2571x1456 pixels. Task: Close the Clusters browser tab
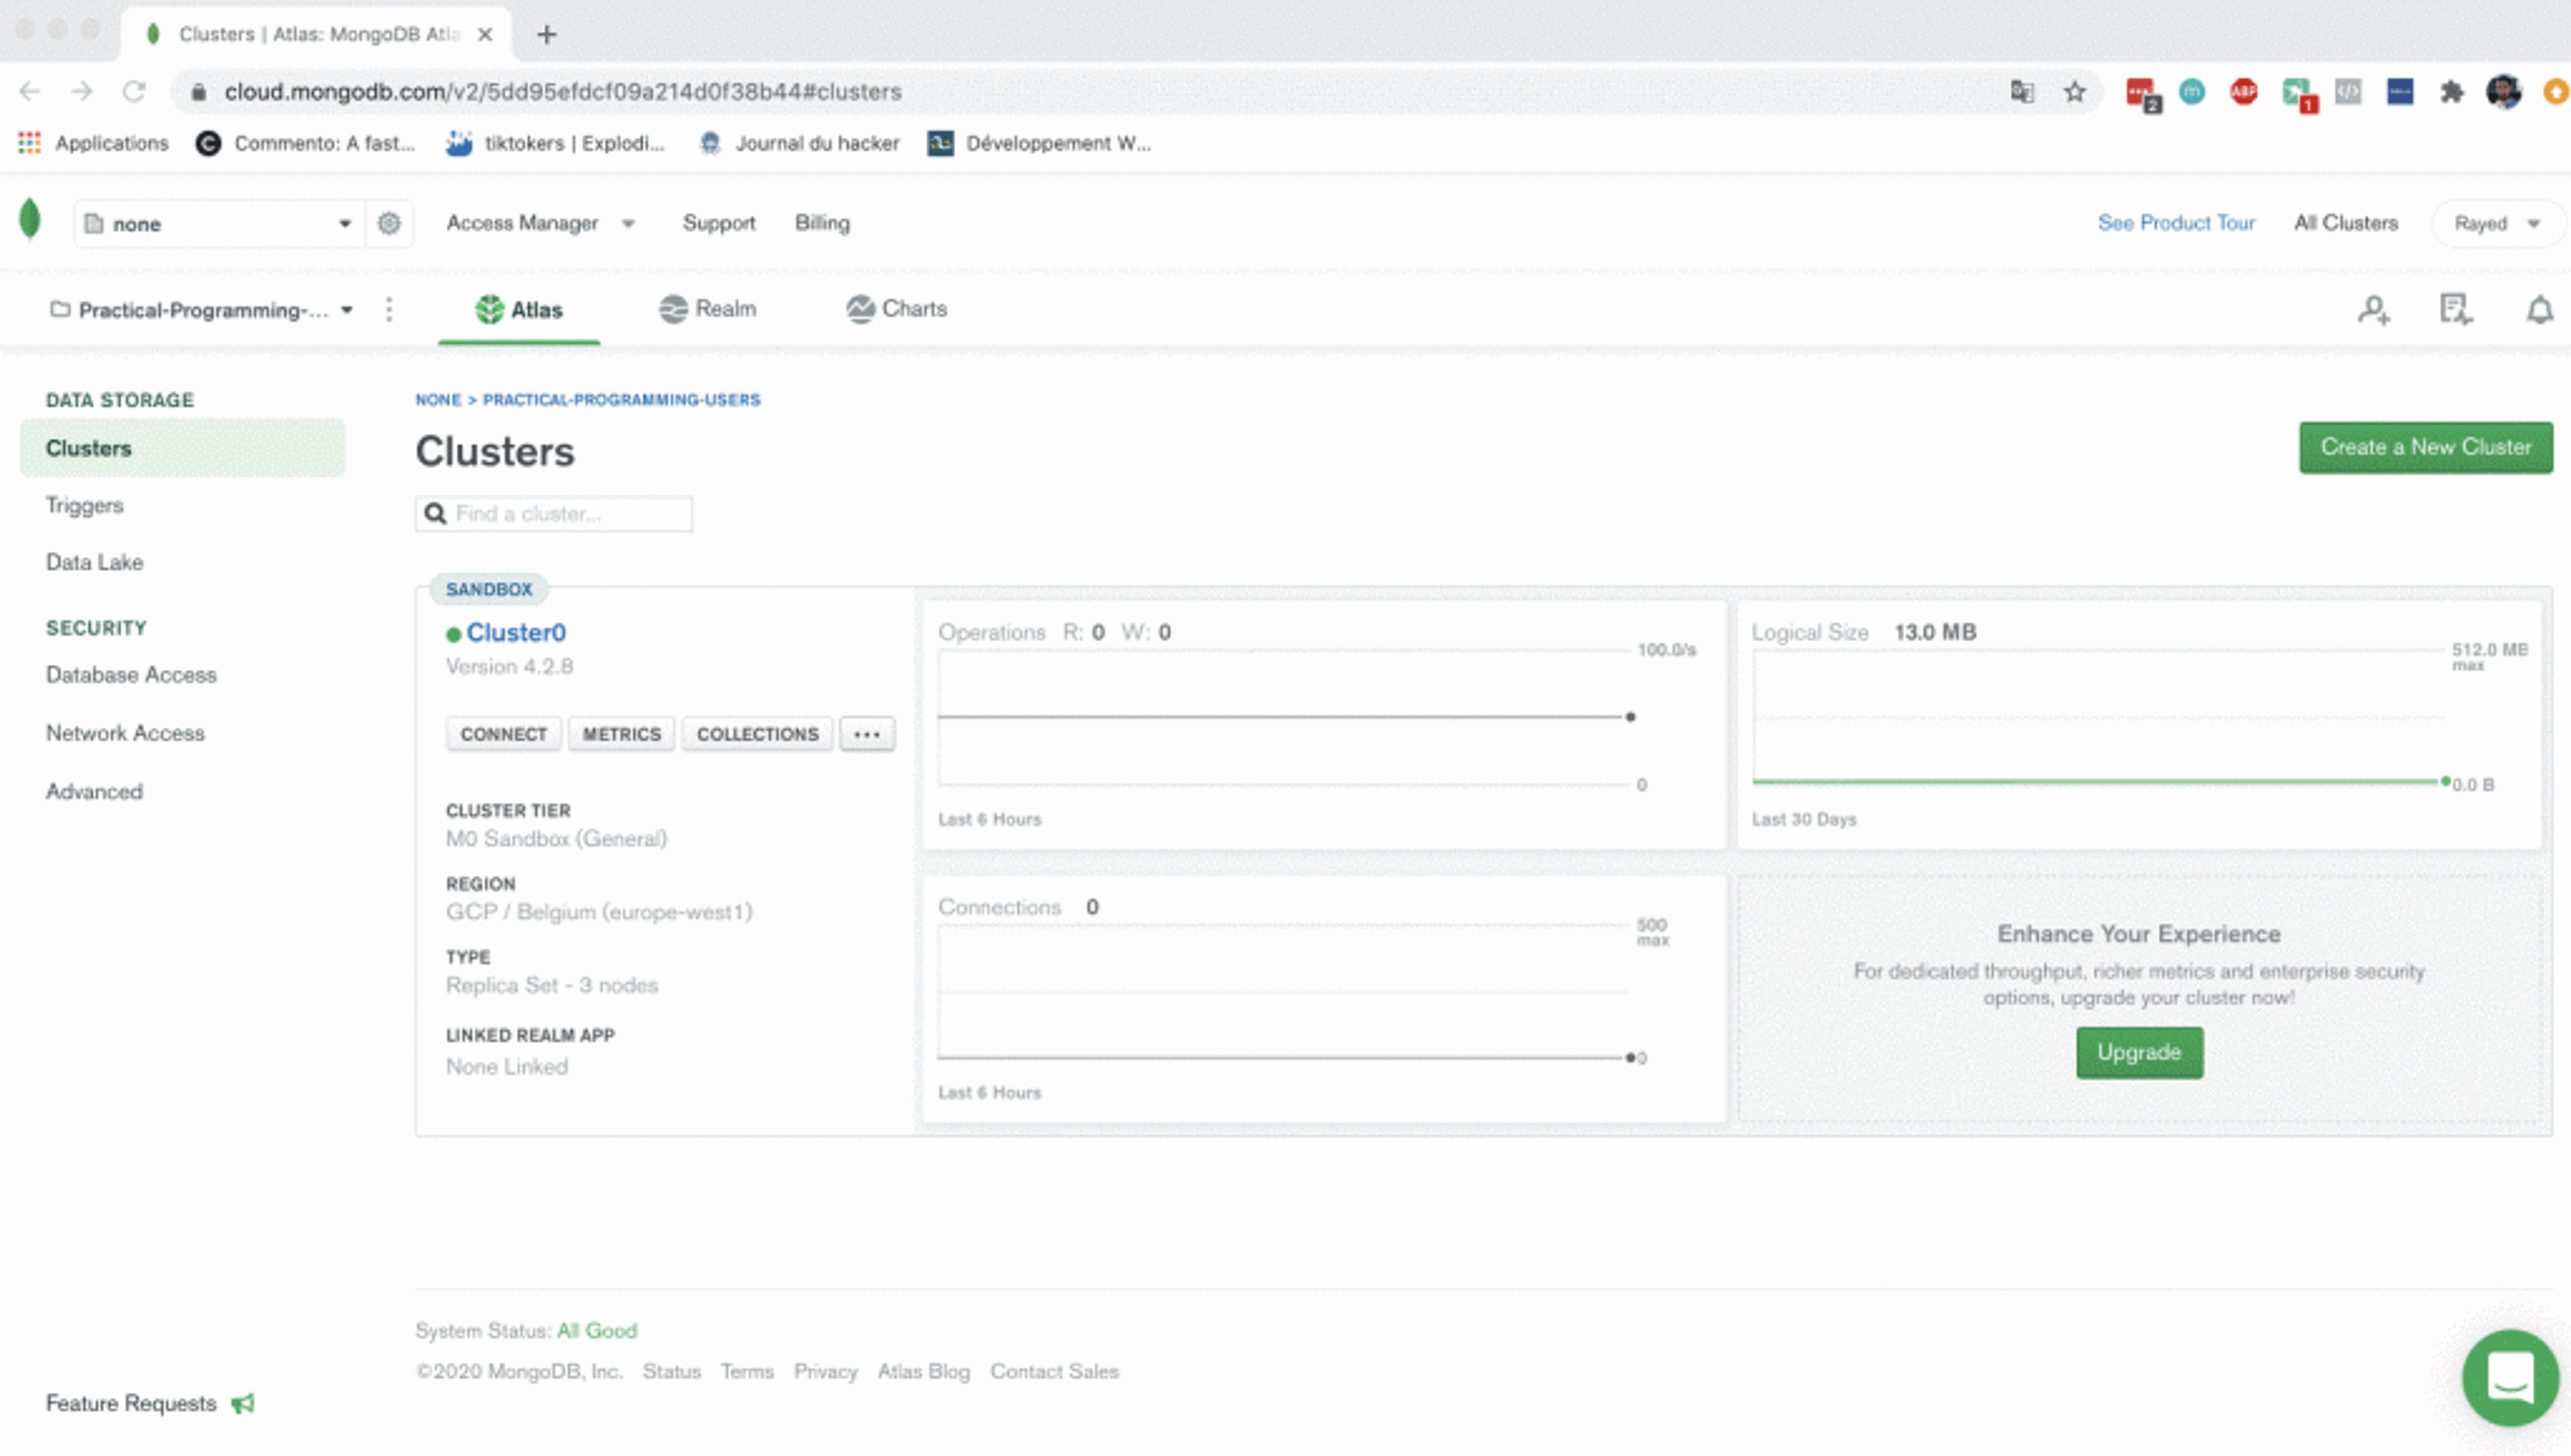[485, 35]
